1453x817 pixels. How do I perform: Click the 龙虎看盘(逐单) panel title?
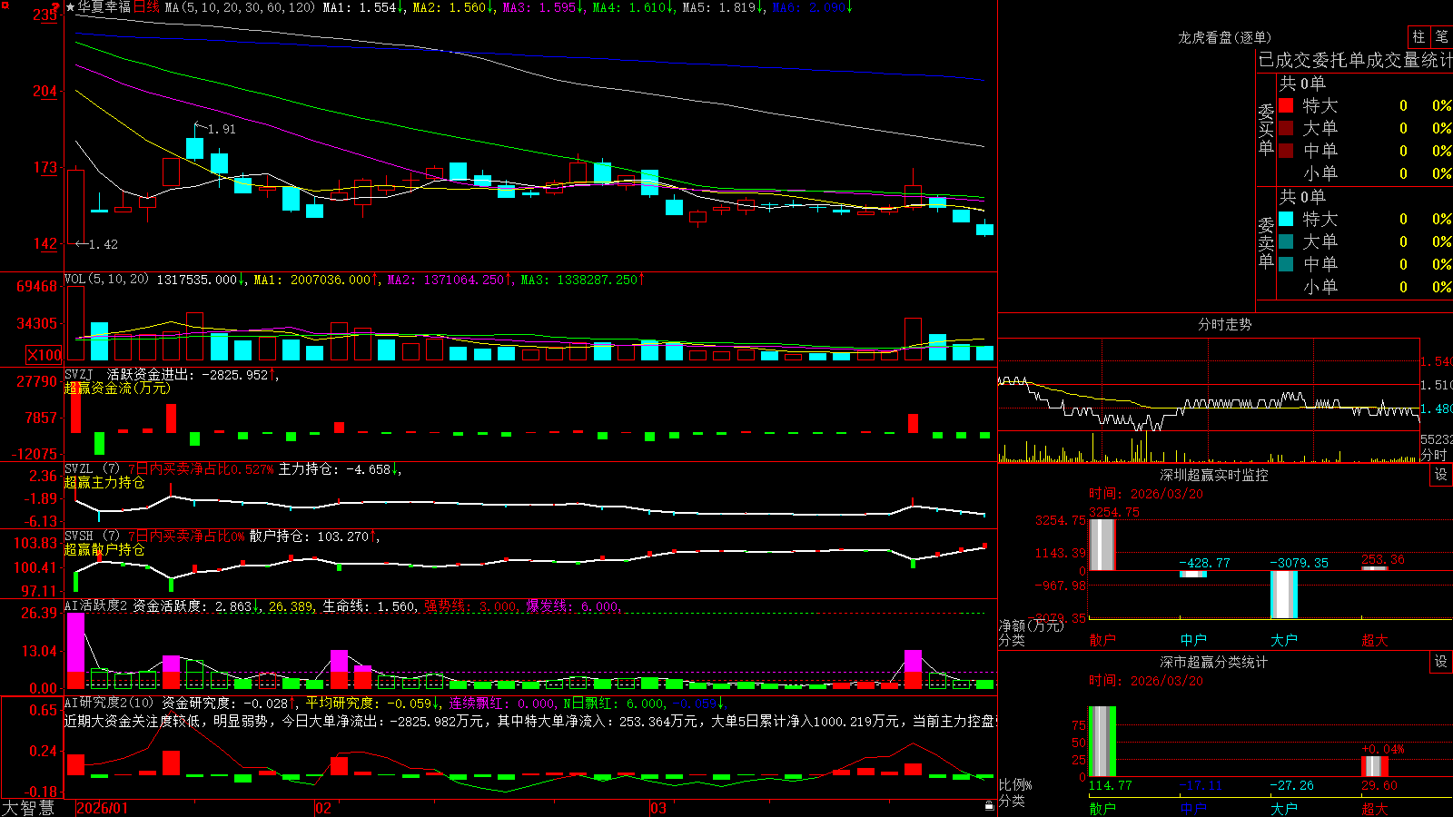[1224, 37]
